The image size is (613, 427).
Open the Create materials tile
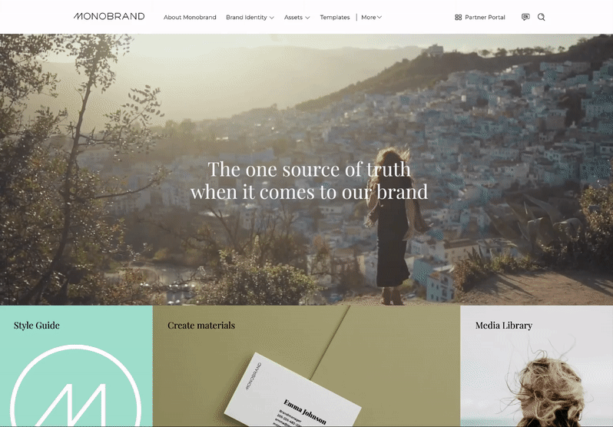pyautogui.click(x=306, y=366)
